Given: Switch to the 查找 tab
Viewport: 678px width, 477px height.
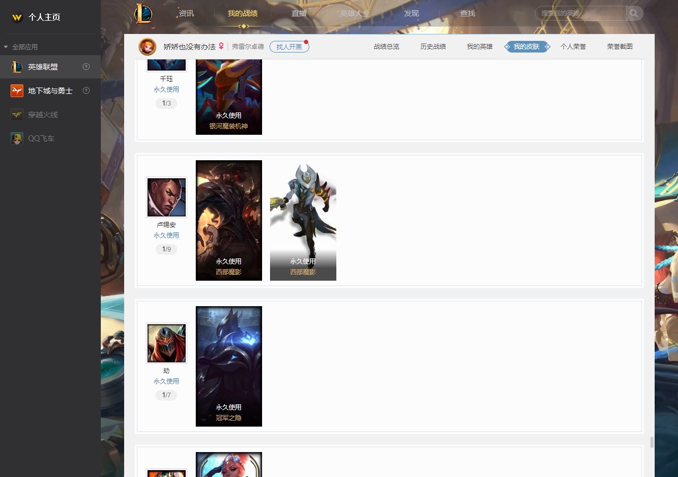Looking at the screenshot, I should click(x=467, y=13).
